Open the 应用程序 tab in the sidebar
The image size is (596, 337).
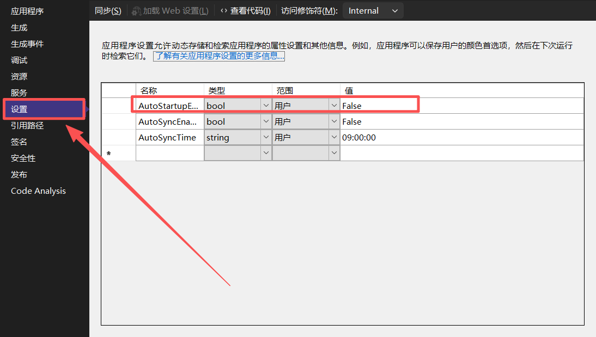pos(27,11)
